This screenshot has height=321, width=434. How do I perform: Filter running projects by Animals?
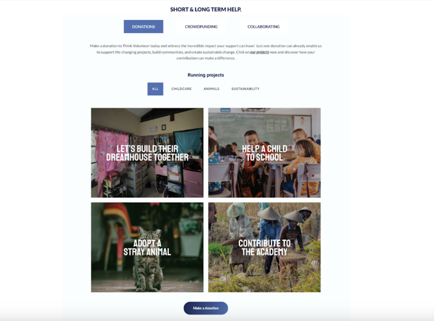coord(211,89)
